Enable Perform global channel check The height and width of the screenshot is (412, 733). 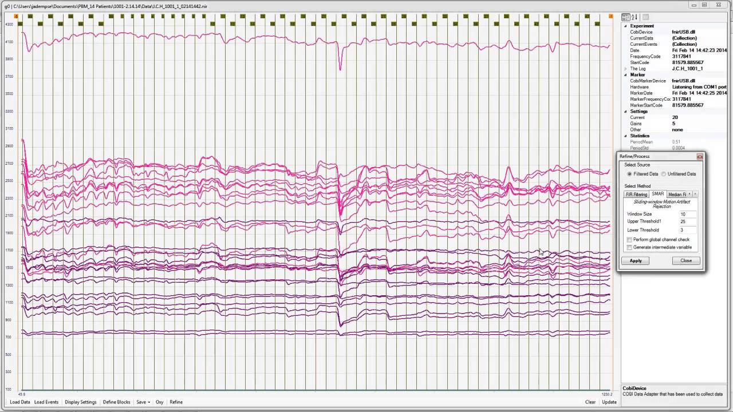tap(629, 240)
